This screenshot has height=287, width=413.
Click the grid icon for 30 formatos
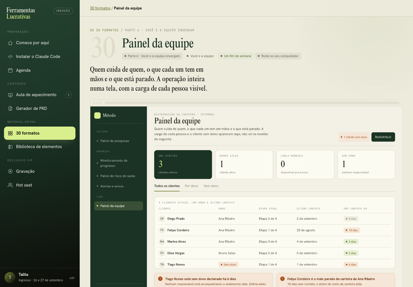tap(10, 133)
